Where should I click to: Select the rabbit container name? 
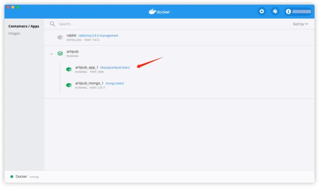point(71,35)
